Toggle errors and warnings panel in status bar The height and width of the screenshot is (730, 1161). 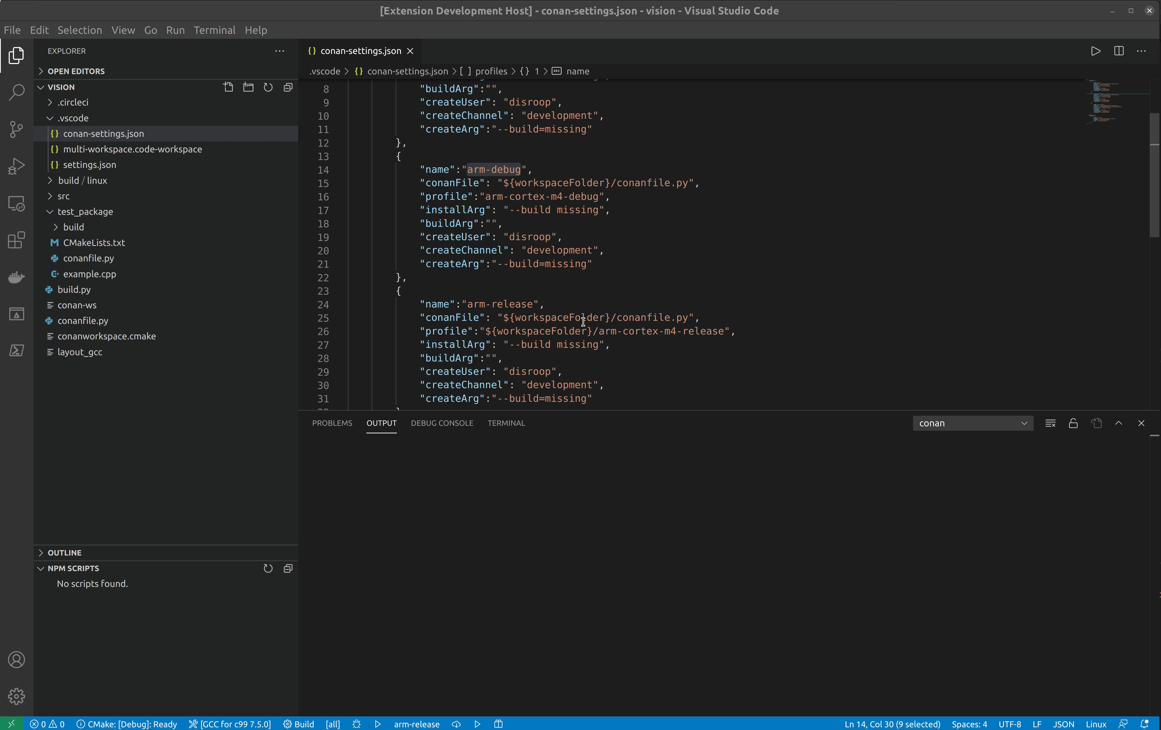point(47,724)
